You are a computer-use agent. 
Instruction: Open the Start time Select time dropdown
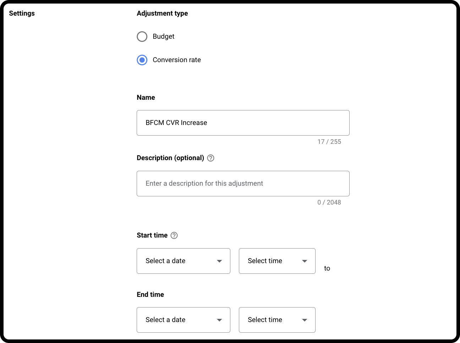point(277,261)
